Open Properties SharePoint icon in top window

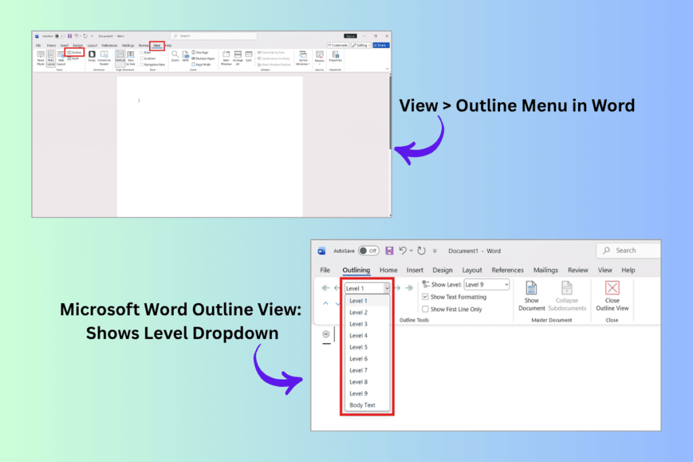click(336, 56)
